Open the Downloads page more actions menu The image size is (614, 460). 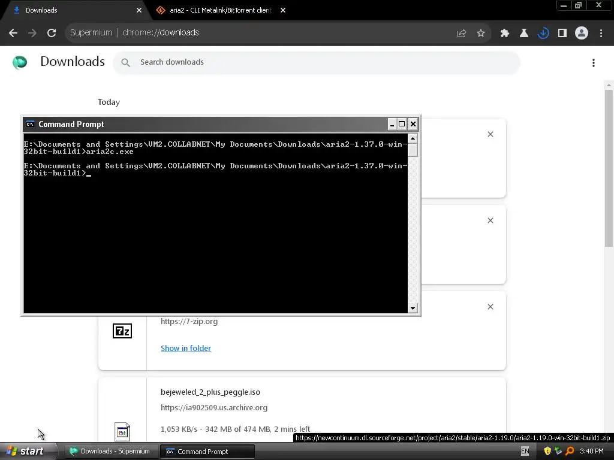pyautogui.click(x=594, y=63)
